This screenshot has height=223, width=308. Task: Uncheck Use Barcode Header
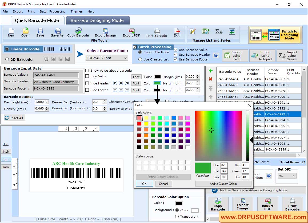coord(176,55)
